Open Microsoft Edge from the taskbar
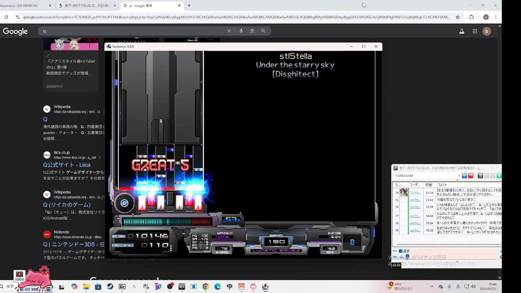The height and width of the screenshot is (293, 521). pos(217,286)
